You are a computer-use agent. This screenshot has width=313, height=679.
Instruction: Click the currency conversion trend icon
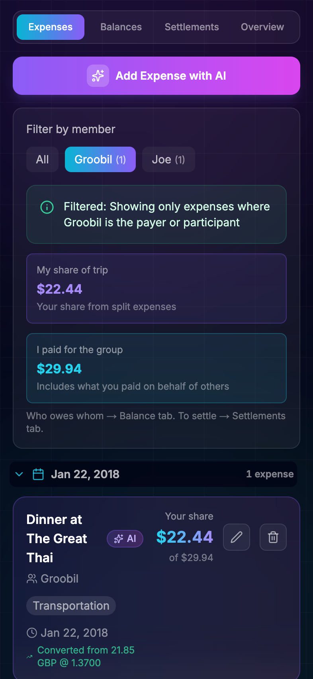point(29,657)
